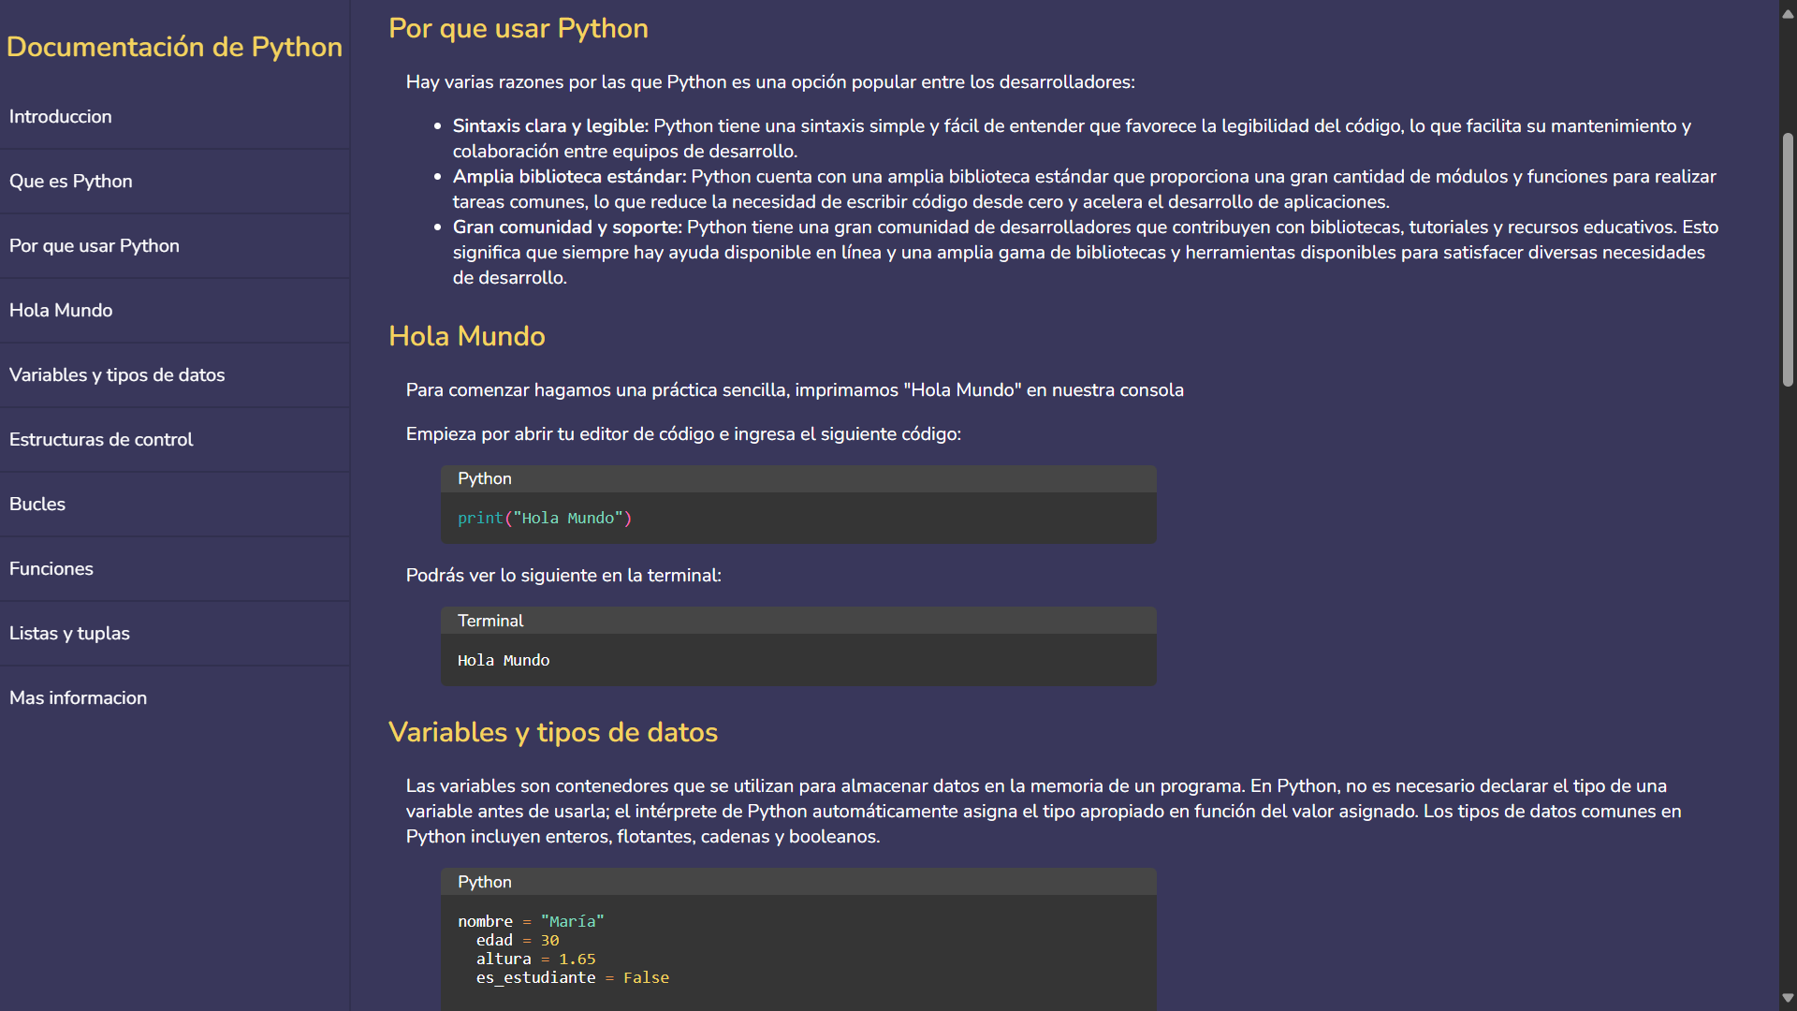Viewport: 1797px width, 1011px height.
Task: Go to Que es Python section
Action: click(x=175, y=182)
